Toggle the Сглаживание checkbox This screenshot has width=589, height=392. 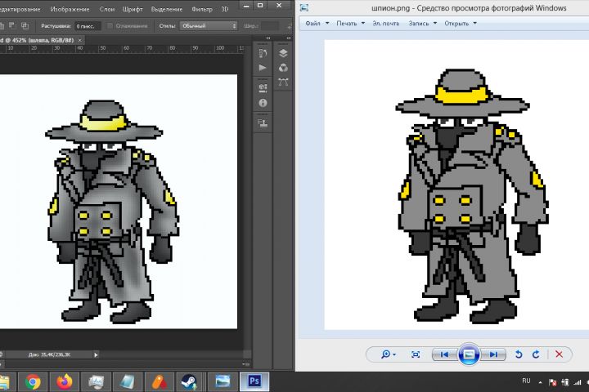(110, 25)
